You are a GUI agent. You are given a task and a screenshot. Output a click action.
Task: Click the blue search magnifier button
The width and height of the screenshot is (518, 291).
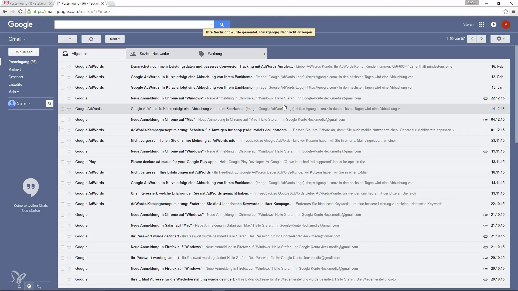[221, 25]
